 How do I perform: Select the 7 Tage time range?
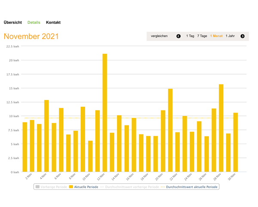202,36
